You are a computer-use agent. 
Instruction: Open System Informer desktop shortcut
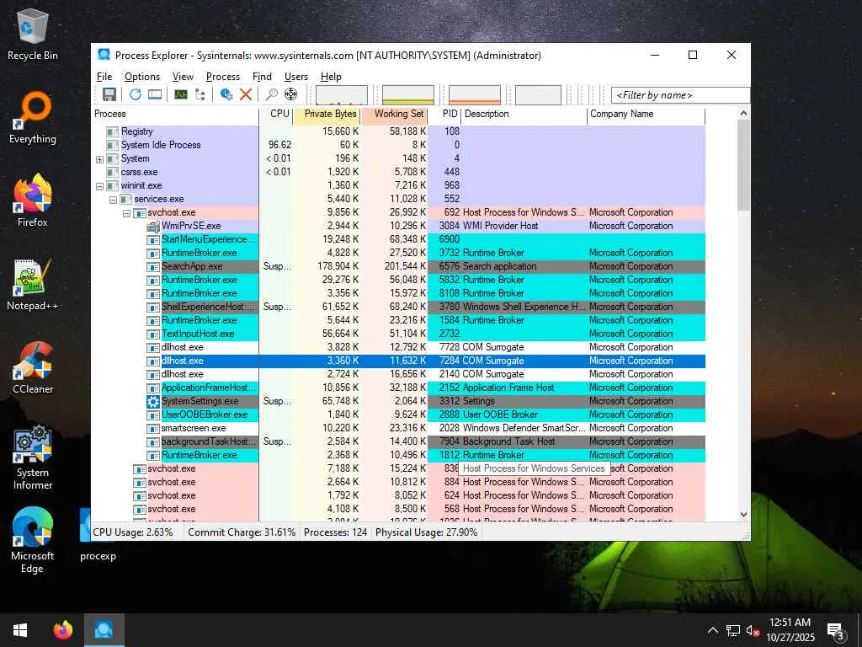point(33,457)
